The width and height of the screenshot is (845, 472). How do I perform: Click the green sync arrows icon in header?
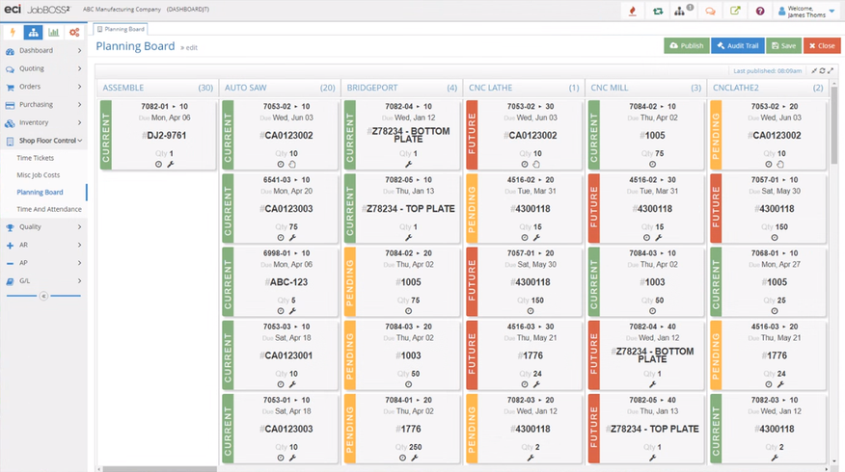(658, 12)
